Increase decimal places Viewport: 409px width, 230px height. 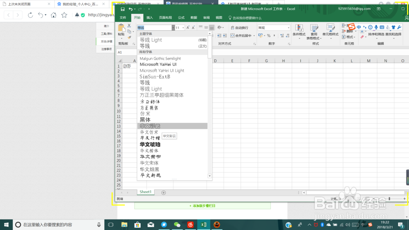(x=282, y=36)
